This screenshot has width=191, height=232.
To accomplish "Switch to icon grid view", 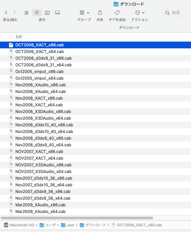I will pos(26,13).
